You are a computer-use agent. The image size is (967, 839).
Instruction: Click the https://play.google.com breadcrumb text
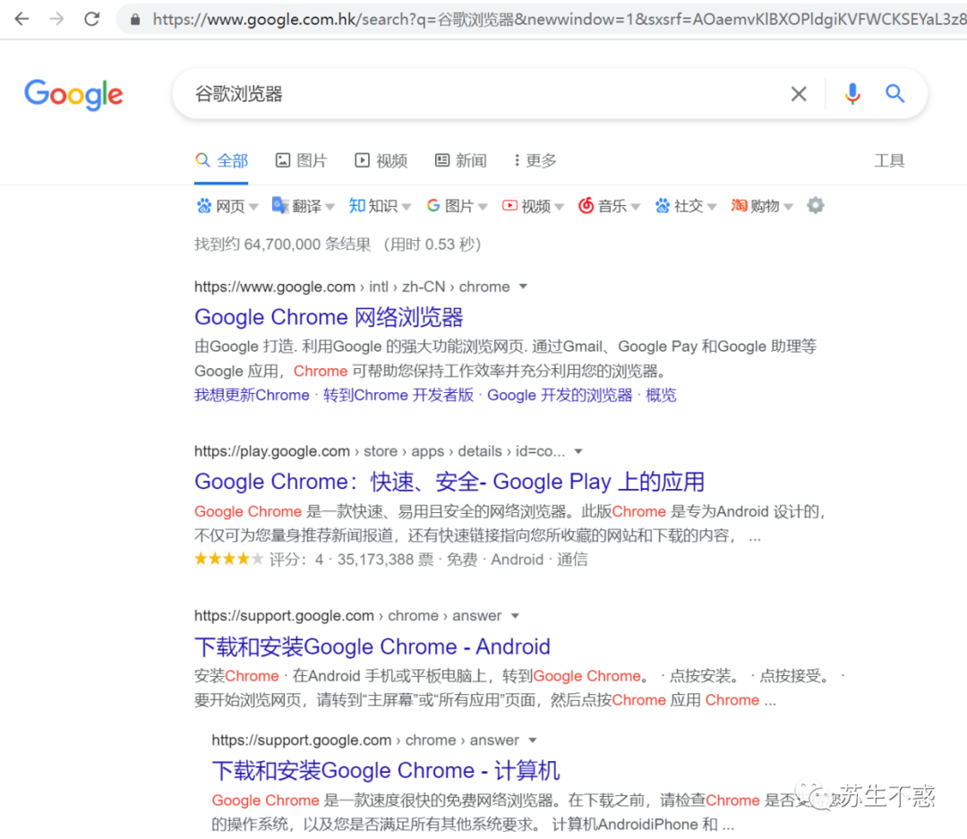pos(272,451)
